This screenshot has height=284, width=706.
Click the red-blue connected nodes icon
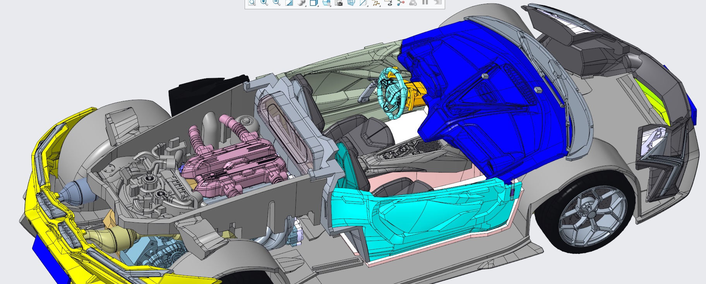point(401,3)
